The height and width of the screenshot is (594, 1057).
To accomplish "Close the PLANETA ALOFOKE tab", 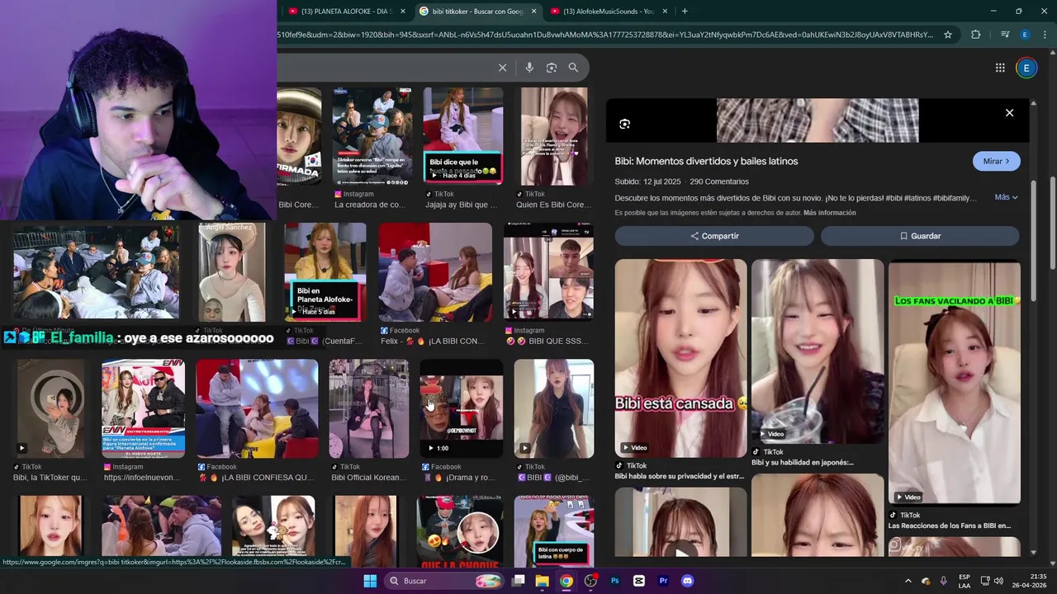I will (403, 11).
